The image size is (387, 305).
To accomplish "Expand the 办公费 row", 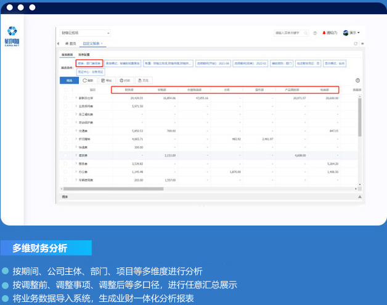I will [76, 171].
